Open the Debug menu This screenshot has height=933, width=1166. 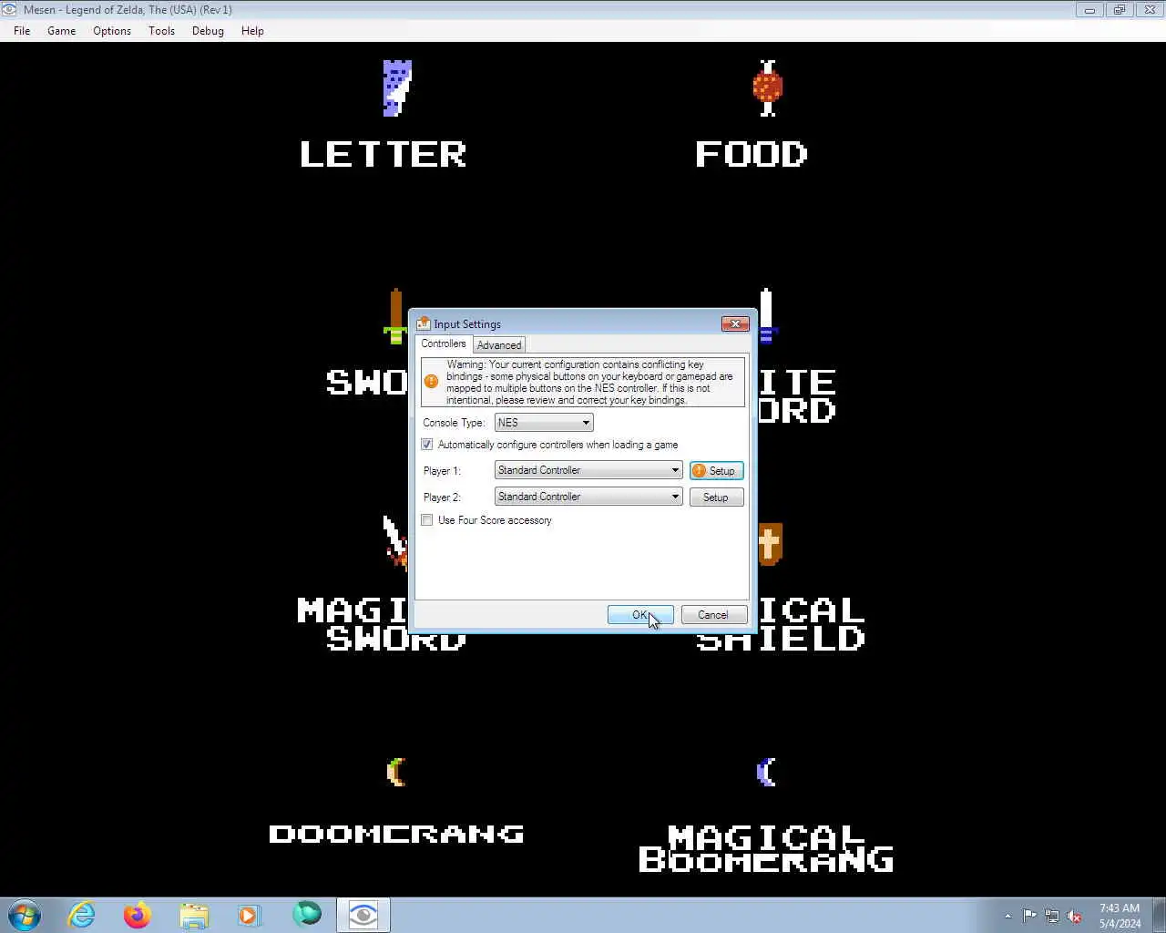pos(208,31)
